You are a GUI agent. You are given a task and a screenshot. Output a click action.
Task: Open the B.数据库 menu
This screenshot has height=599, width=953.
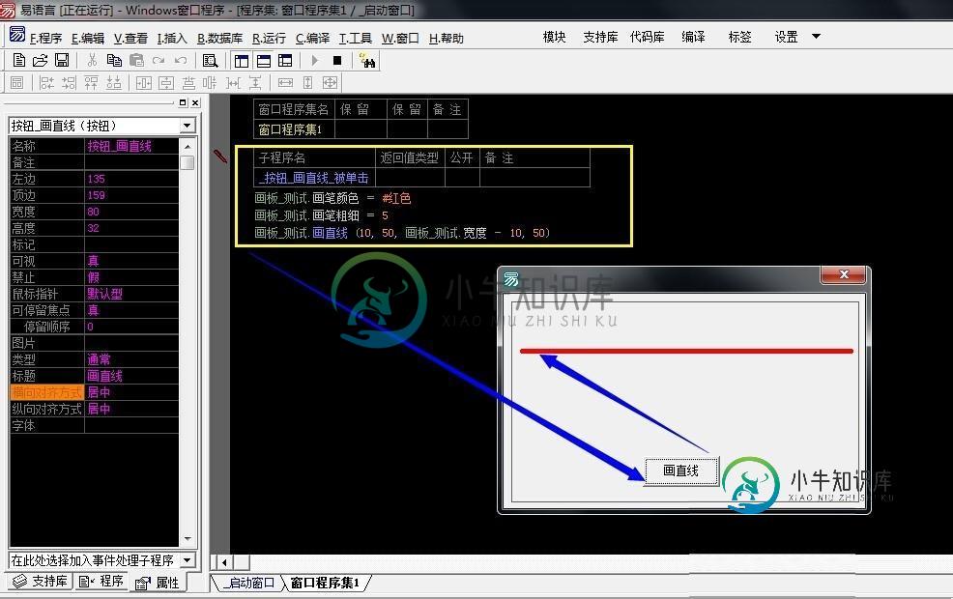[219, 39]
